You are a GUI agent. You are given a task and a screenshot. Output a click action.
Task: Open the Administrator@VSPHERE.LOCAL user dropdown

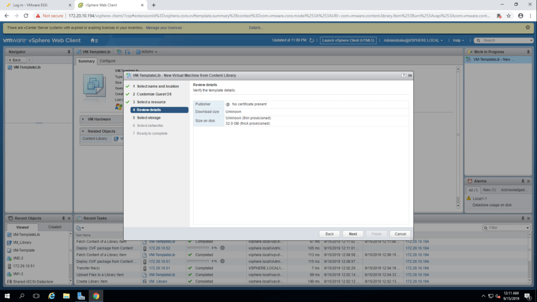point(413,40)
